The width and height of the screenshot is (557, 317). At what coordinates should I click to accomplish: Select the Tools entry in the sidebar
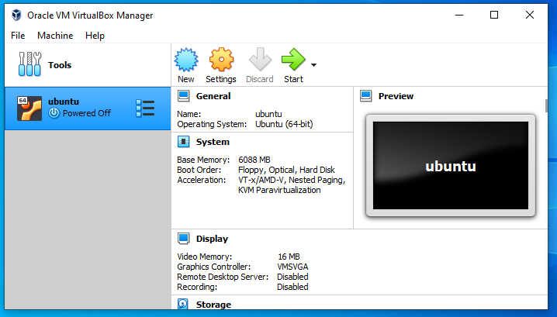click(x=88, y=65)
